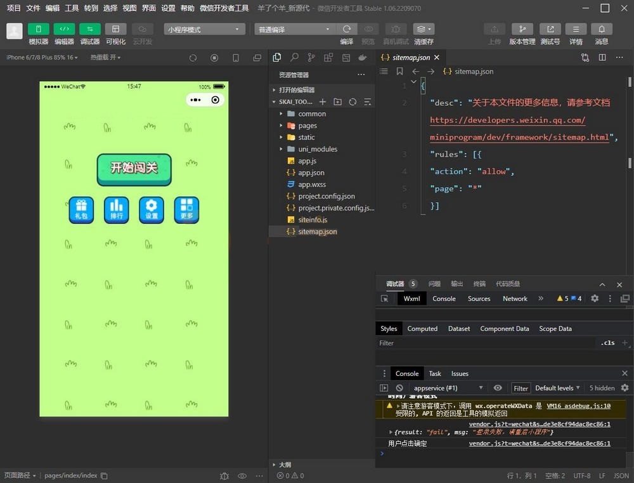Click the bookmark icon in editor toolbar
This screenshot has width=634, height=483.
(399, 71)
